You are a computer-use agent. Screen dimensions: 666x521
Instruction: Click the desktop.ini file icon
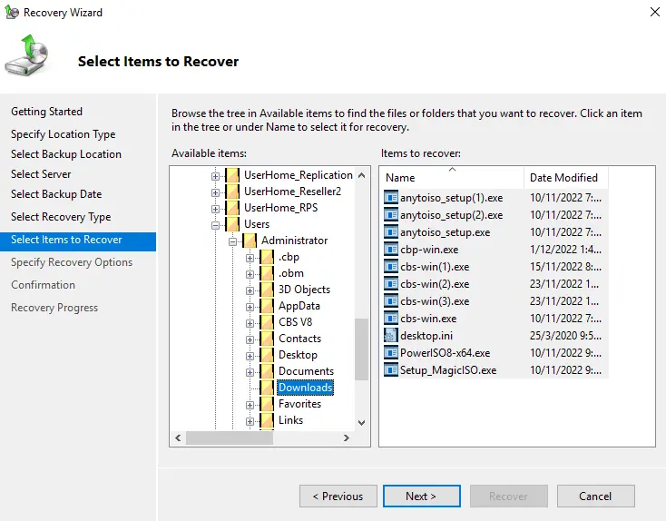point(391,336)
